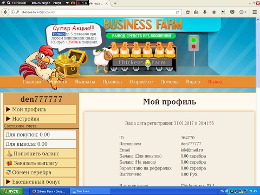Click the address bar URL field
Image resolution: width=260 pixels, height=195 pixels.
coord(97,12)
